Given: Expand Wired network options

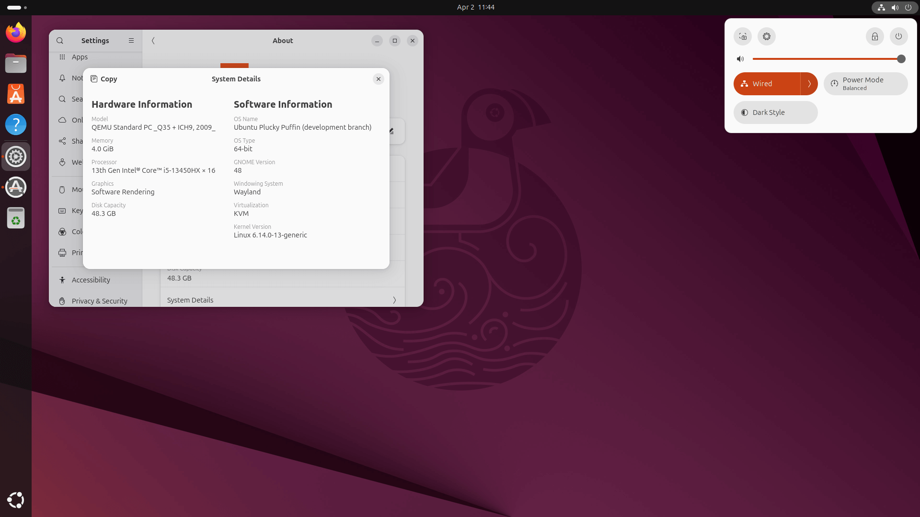Looking at the screenshot, I should pos(810,83).
